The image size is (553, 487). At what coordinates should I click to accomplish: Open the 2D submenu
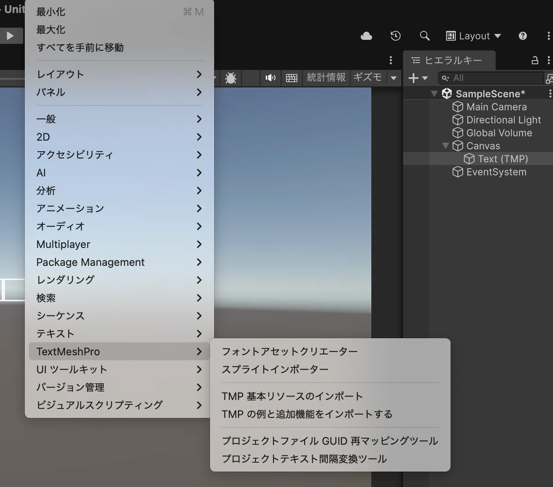[x=120, y=137]
